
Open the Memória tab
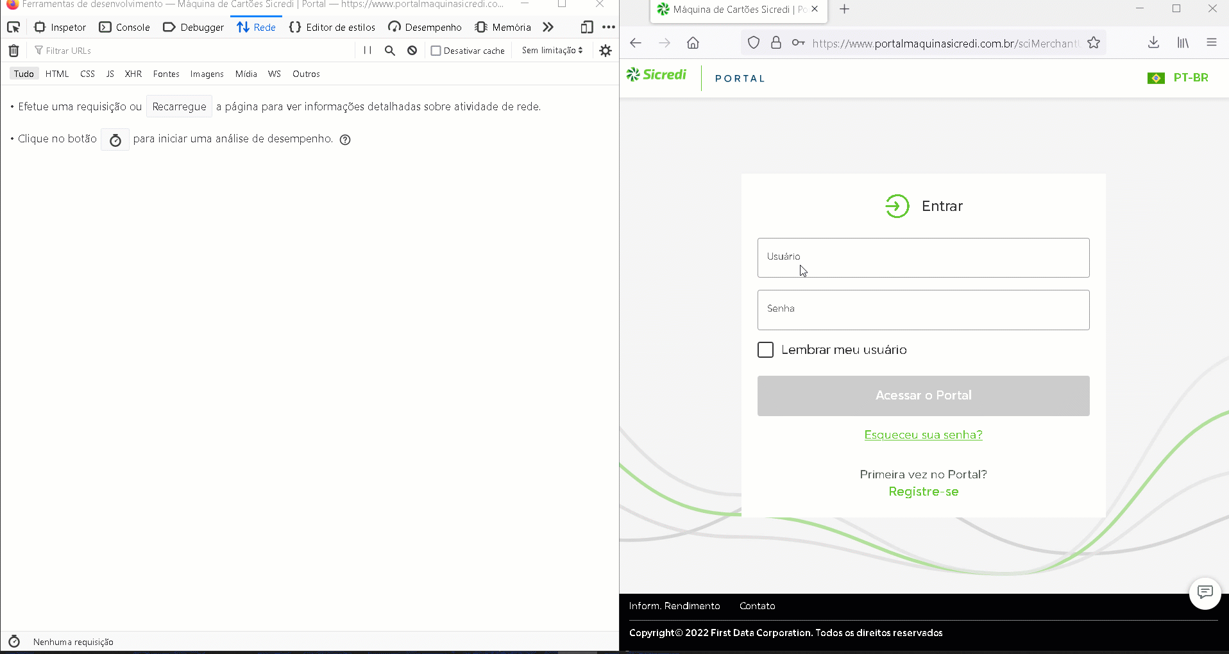click(503, 28)
